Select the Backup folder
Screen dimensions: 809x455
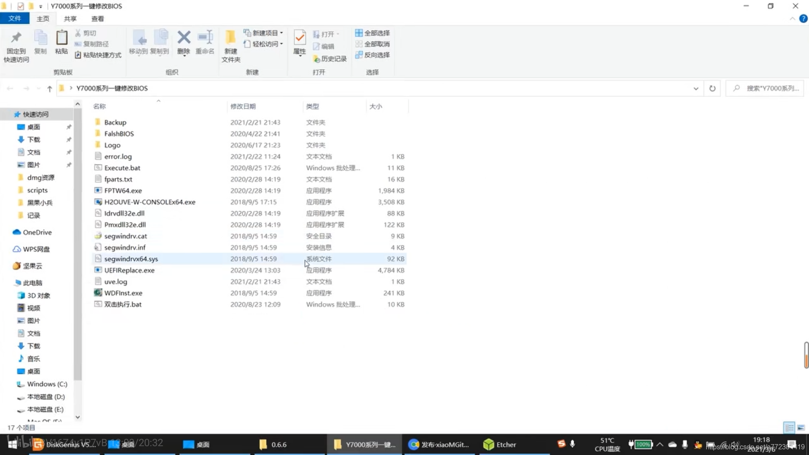click(115, 122)
